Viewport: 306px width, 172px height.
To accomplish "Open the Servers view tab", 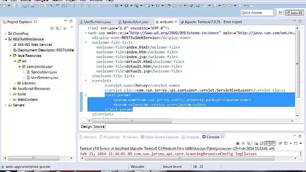I will 131,137.
